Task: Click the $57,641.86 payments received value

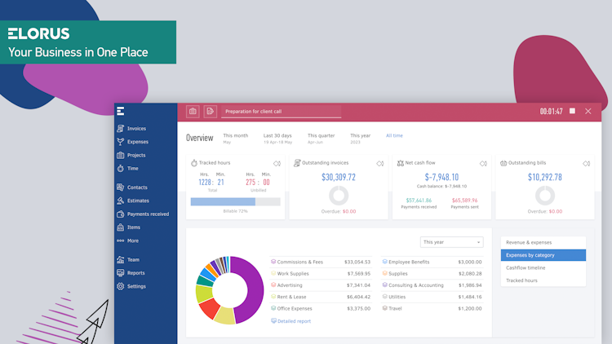Action: pos(419,201)
